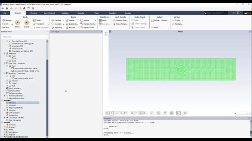
Task: Open the mesh Quality tool
Action: [26, 24]
